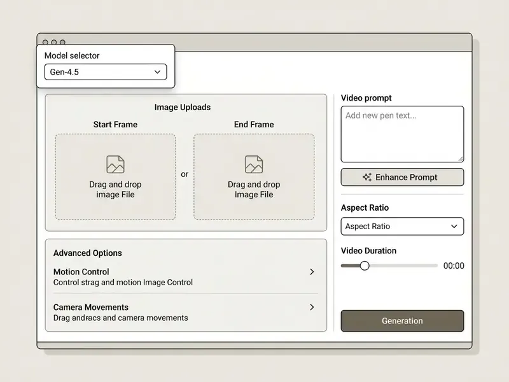509x382 pixels.
Task: Focus the Video prompt text area
Action: click(x=402, y=134)
